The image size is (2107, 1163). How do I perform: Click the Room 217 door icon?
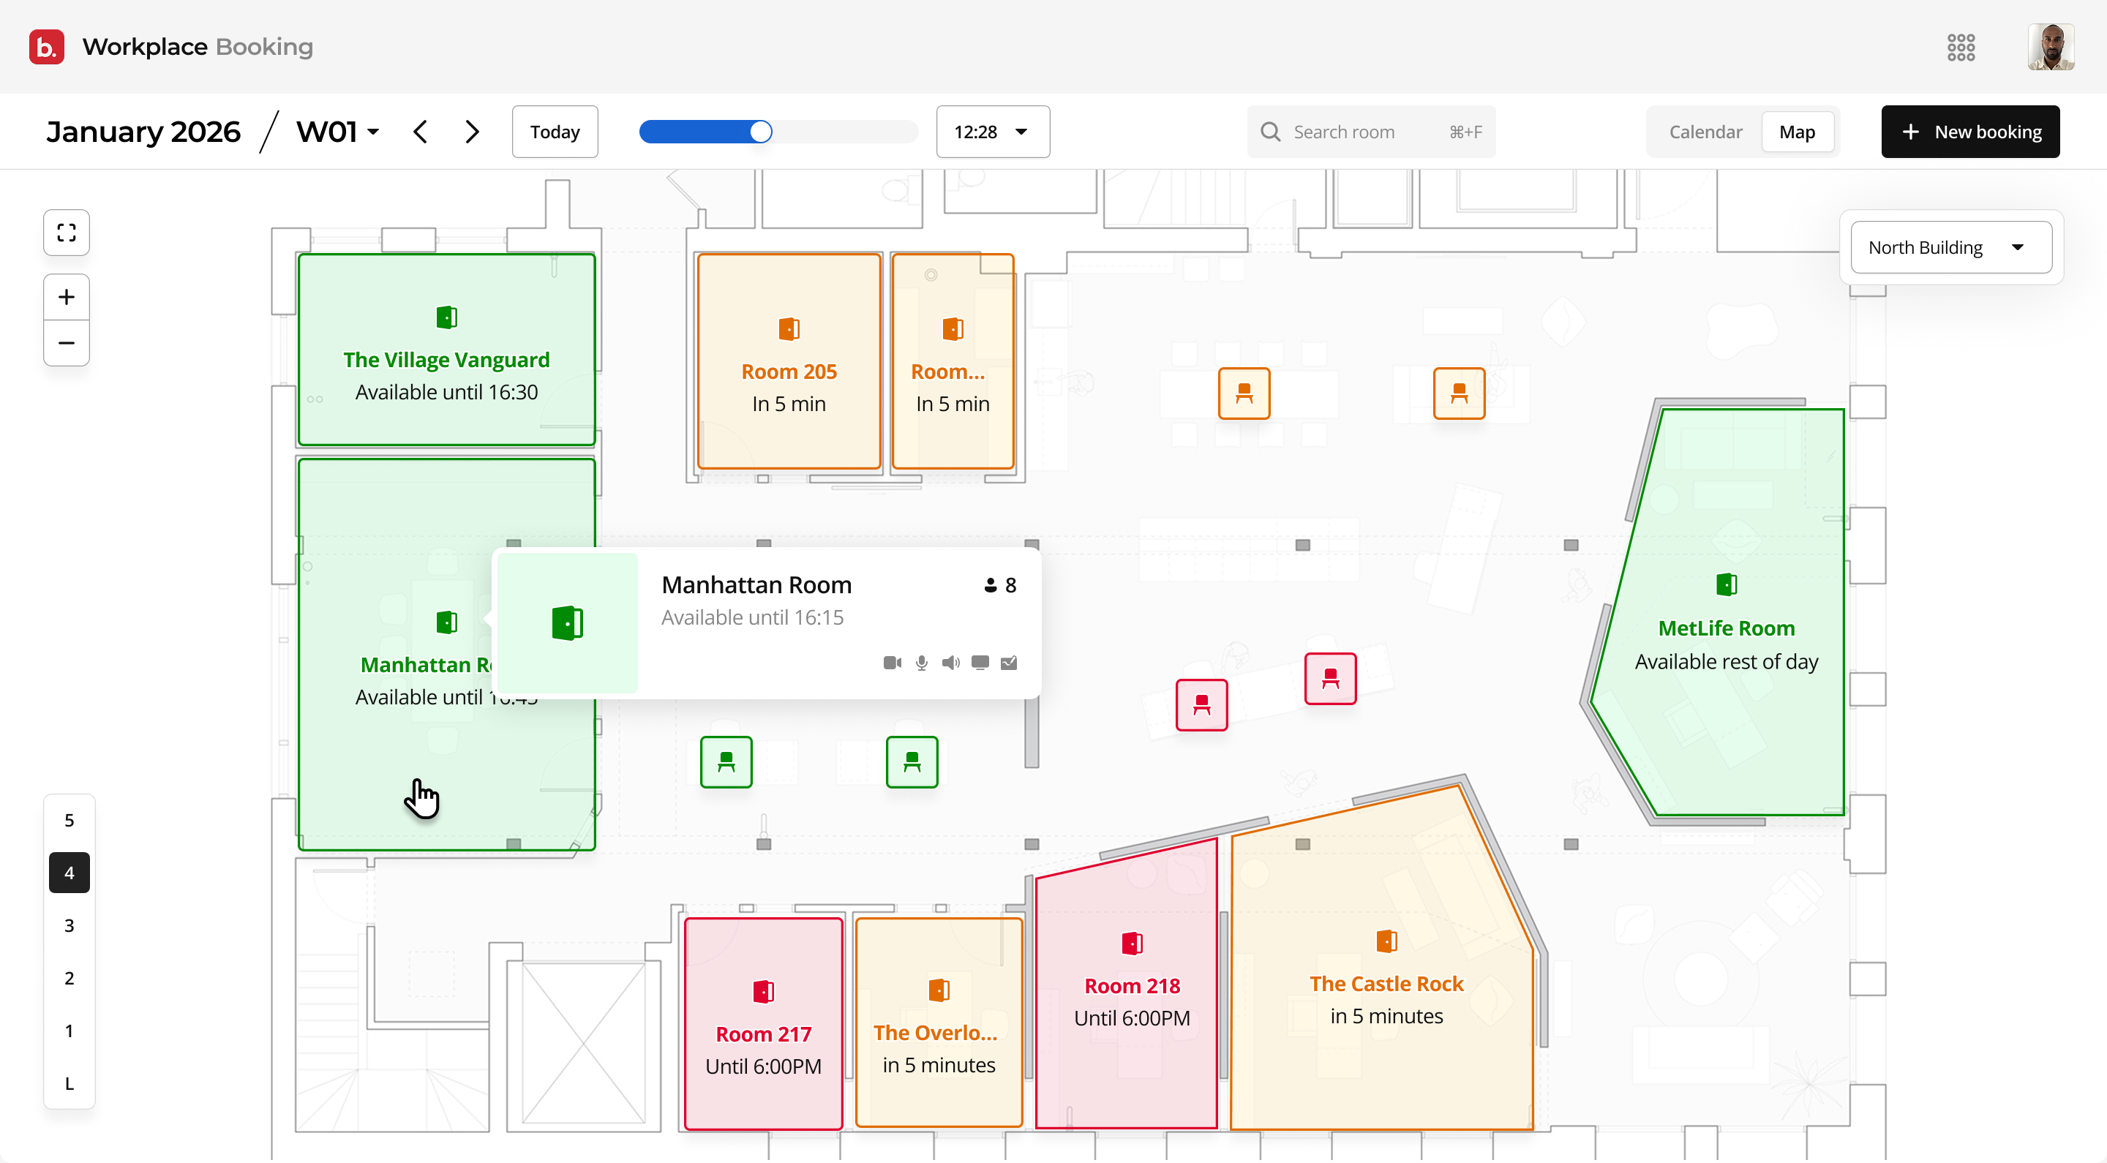click(x=763, y=992)
